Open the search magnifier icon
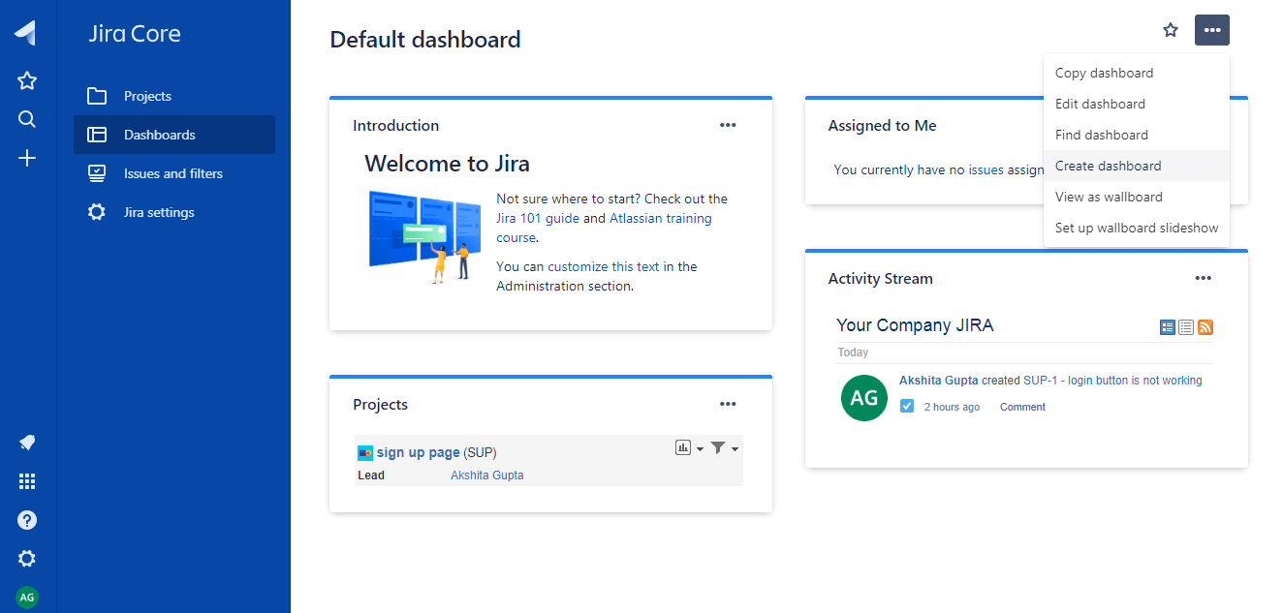 pyautogui.click(x=27, y=119)
